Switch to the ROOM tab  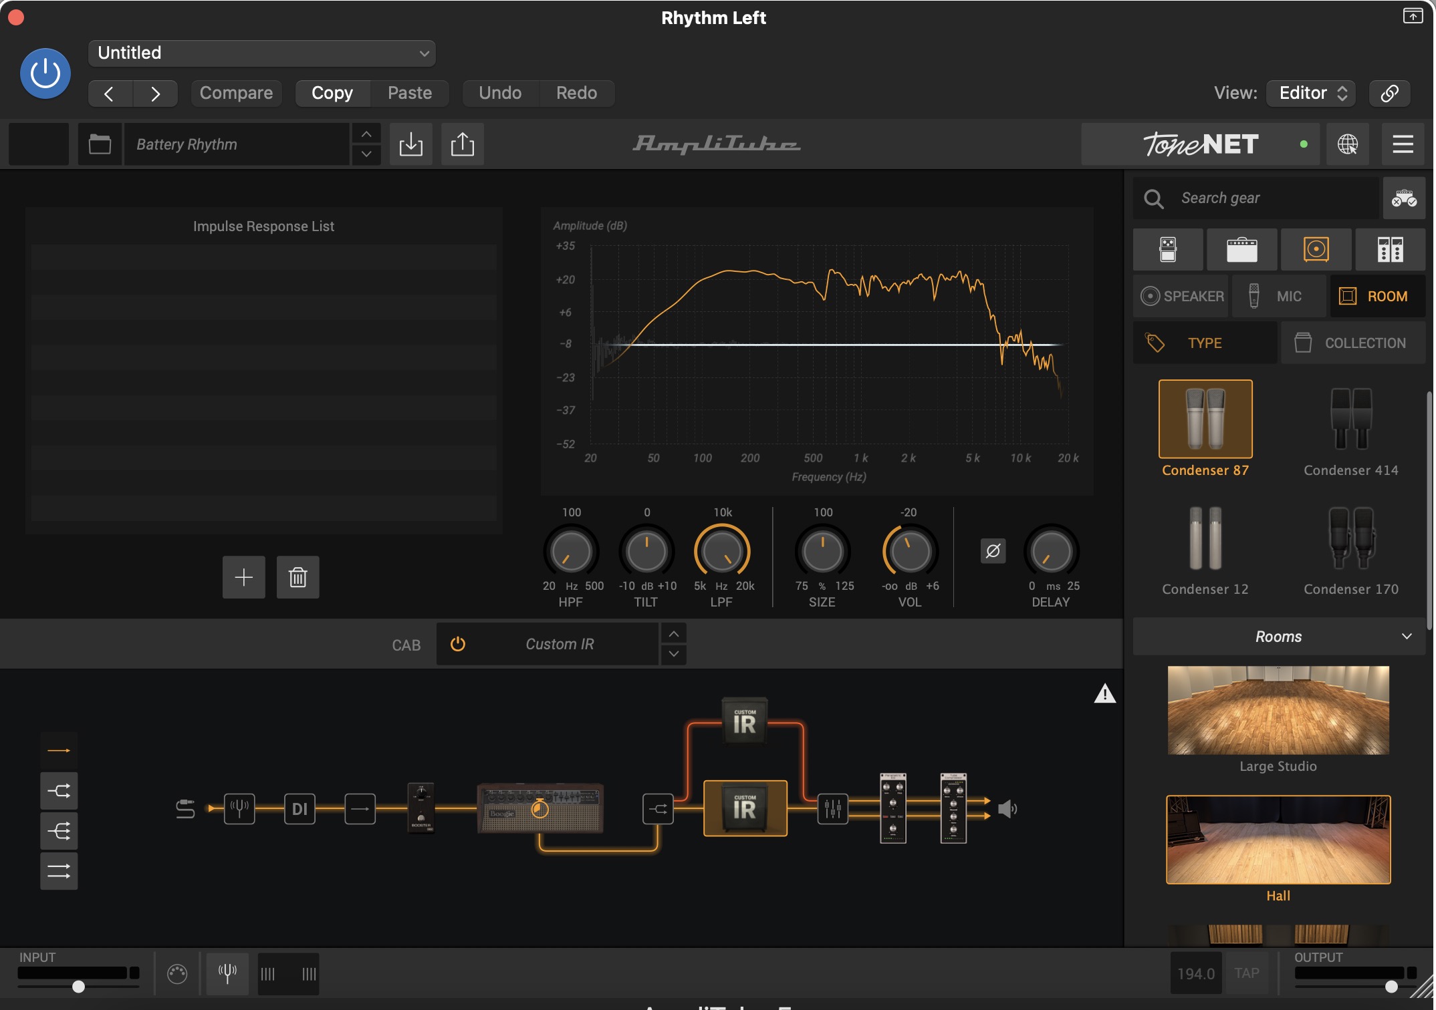1377,296
